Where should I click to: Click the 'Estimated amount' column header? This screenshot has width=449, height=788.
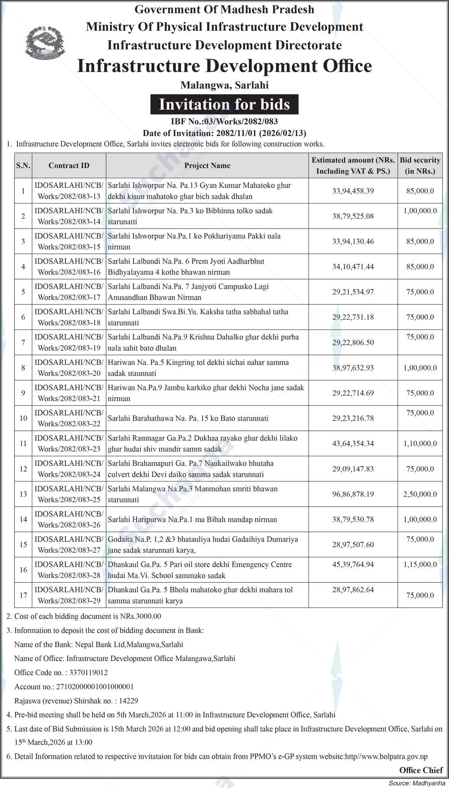353,165
